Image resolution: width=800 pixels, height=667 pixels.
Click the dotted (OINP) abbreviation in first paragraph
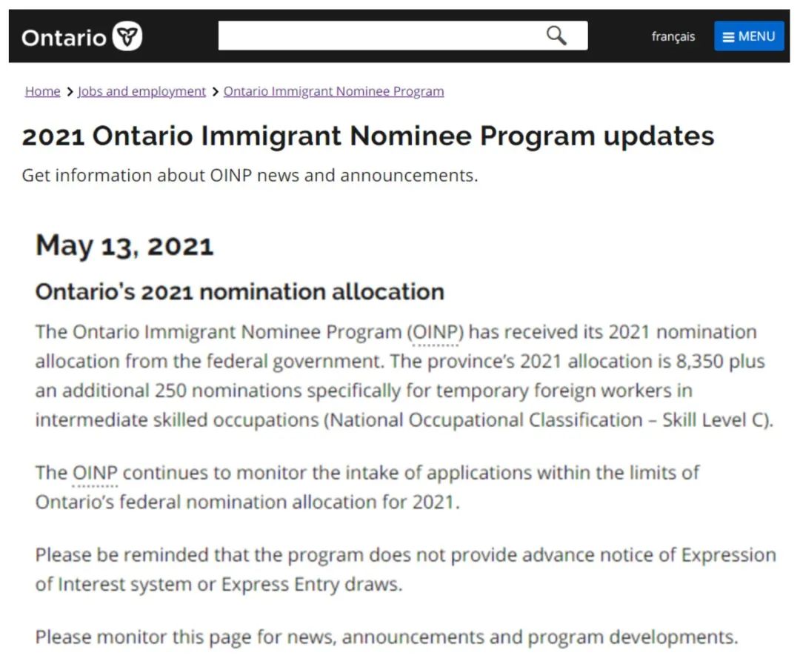tap(436, 332)
